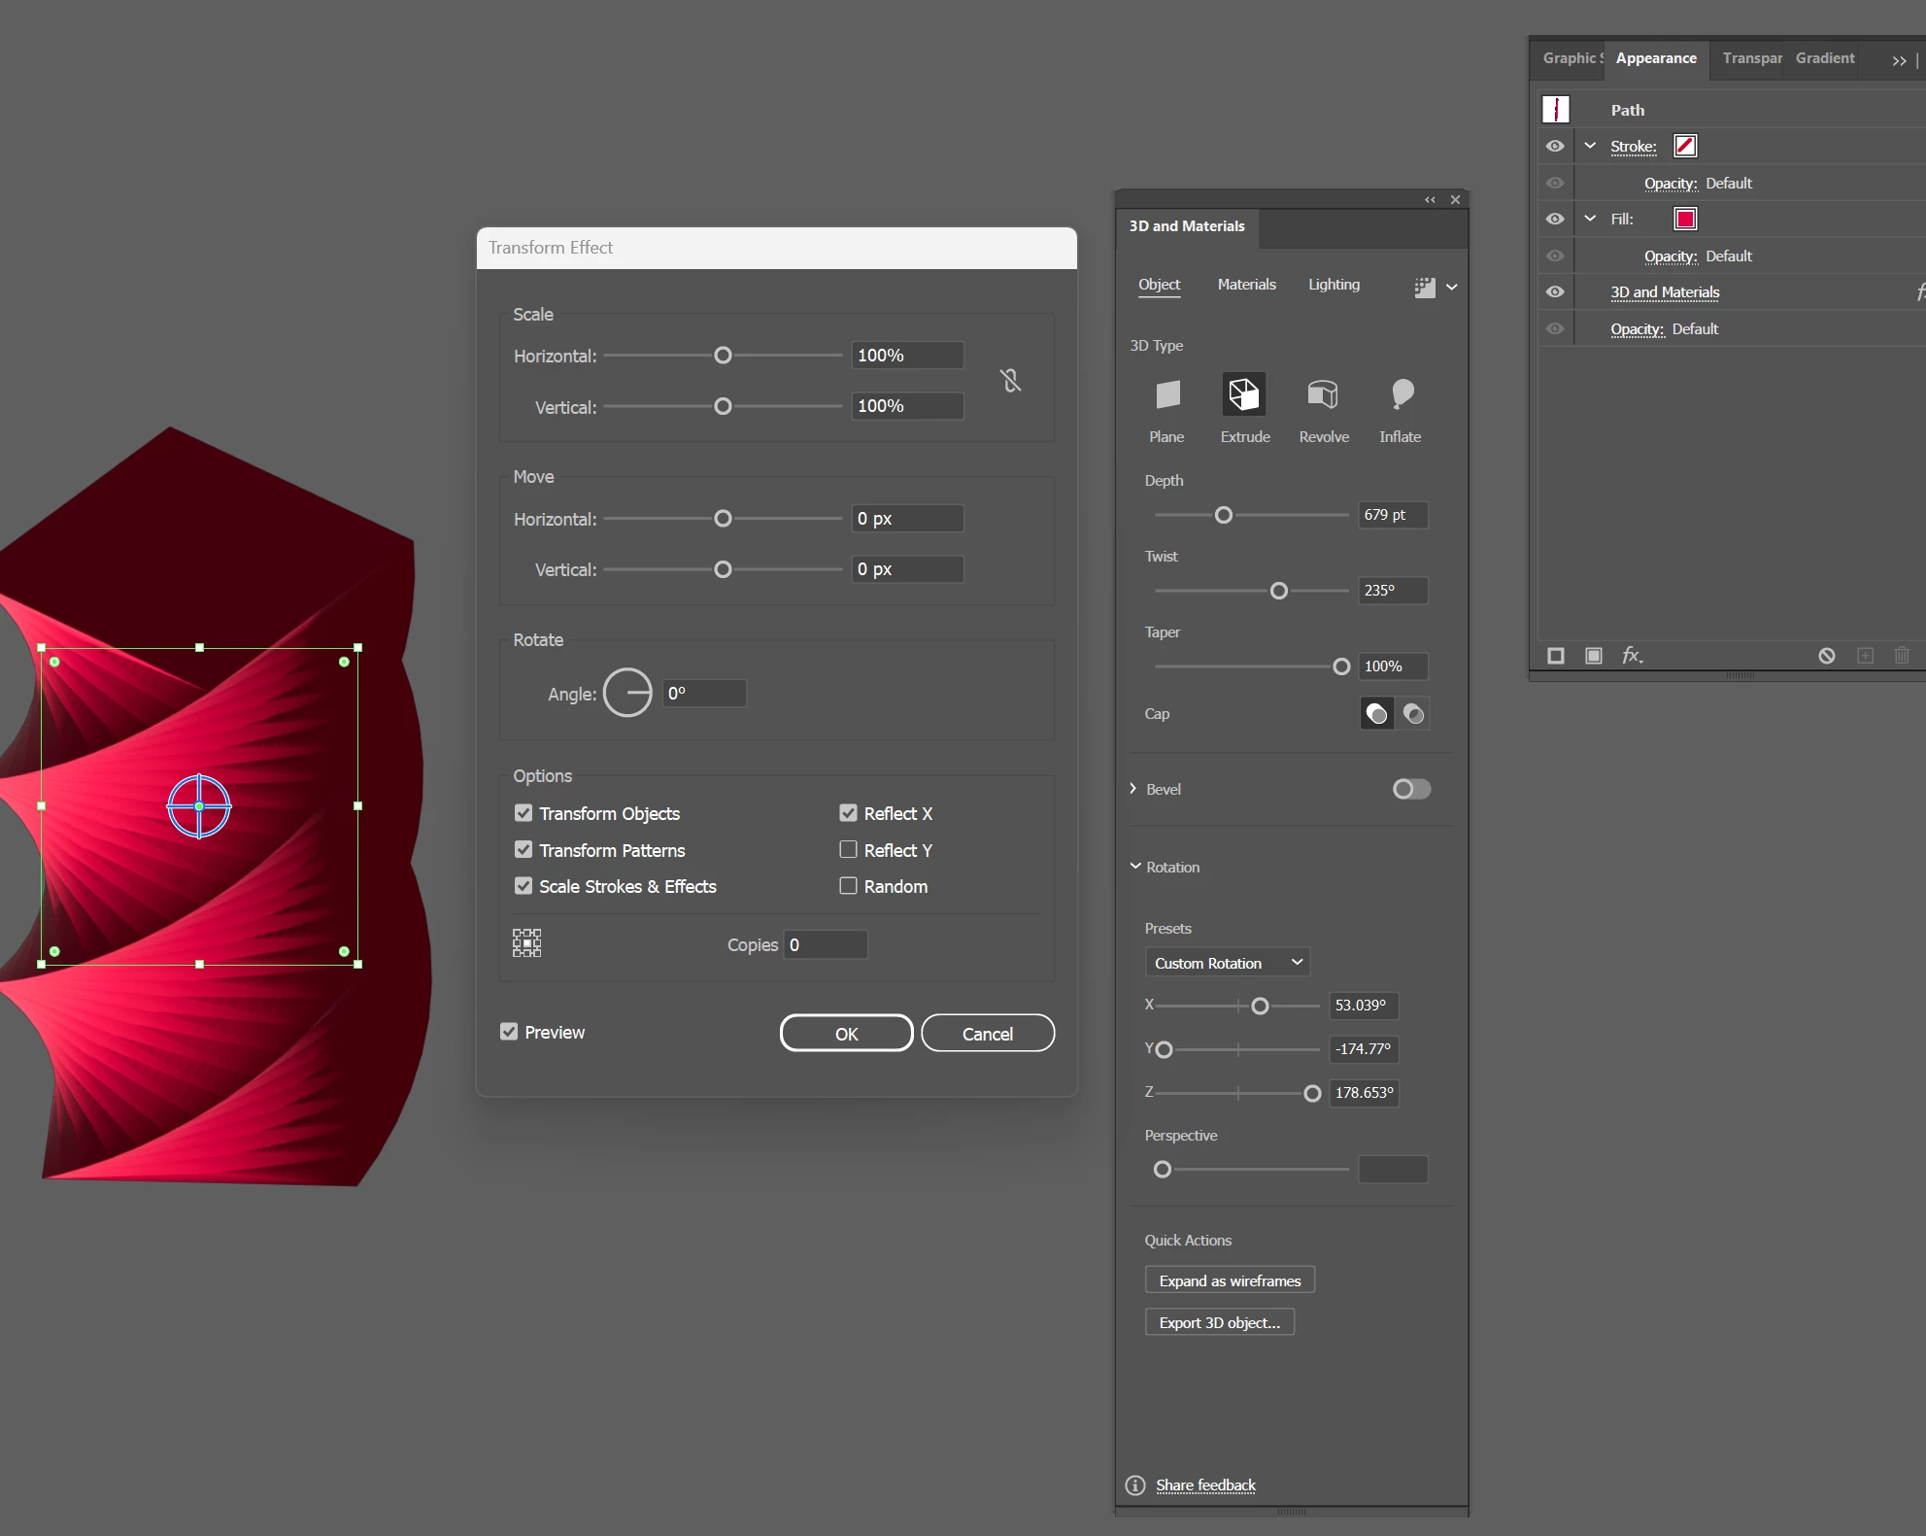Show more panel tabs with double arrow
This screenshot has height=1536, width=1926.
click(x=1900, y=60)
